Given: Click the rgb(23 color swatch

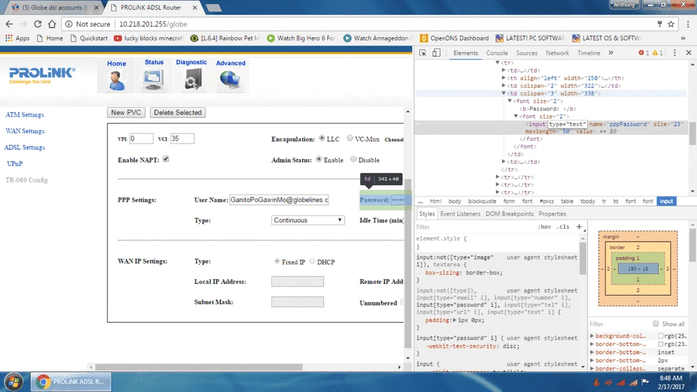Looking at the screenshot, I should (660, 344).
